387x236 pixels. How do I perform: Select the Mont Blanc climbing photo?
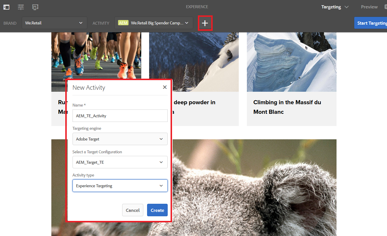292,62
